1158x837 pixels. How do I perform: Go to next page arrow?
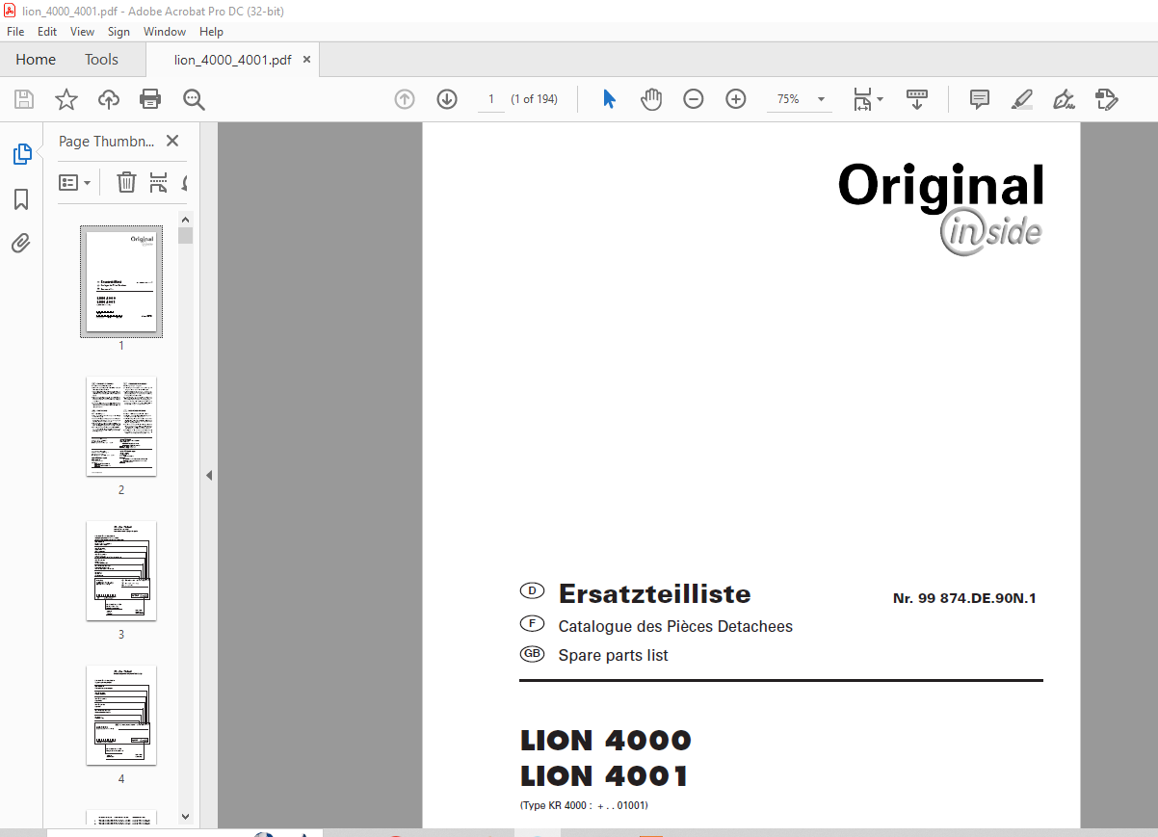[447, 99]
